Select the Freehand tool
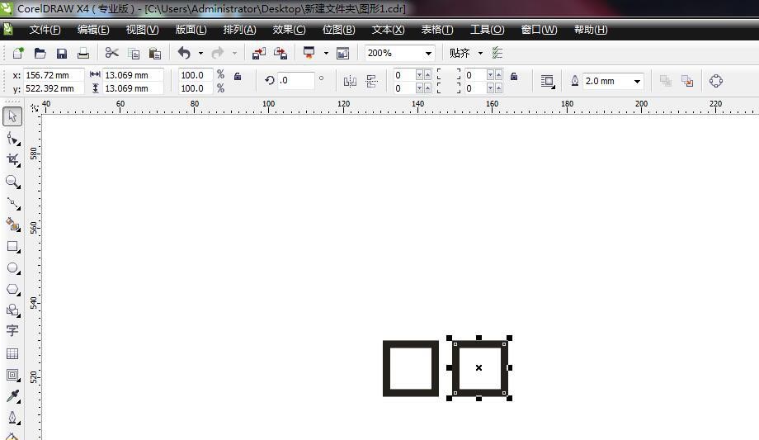This screenshot has width=759, height=440. [x=12, y=204]
